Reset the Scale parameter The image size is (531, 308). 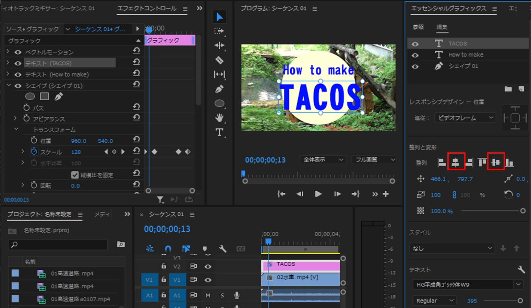[136, 151]
